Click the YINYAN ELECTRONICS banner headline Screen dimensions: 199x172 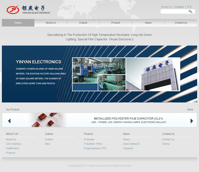(38, 62)
